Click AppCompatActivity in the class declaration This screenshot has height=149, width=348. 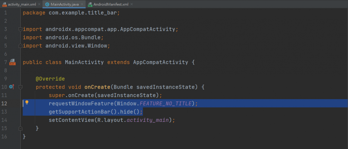click(161, 62)
